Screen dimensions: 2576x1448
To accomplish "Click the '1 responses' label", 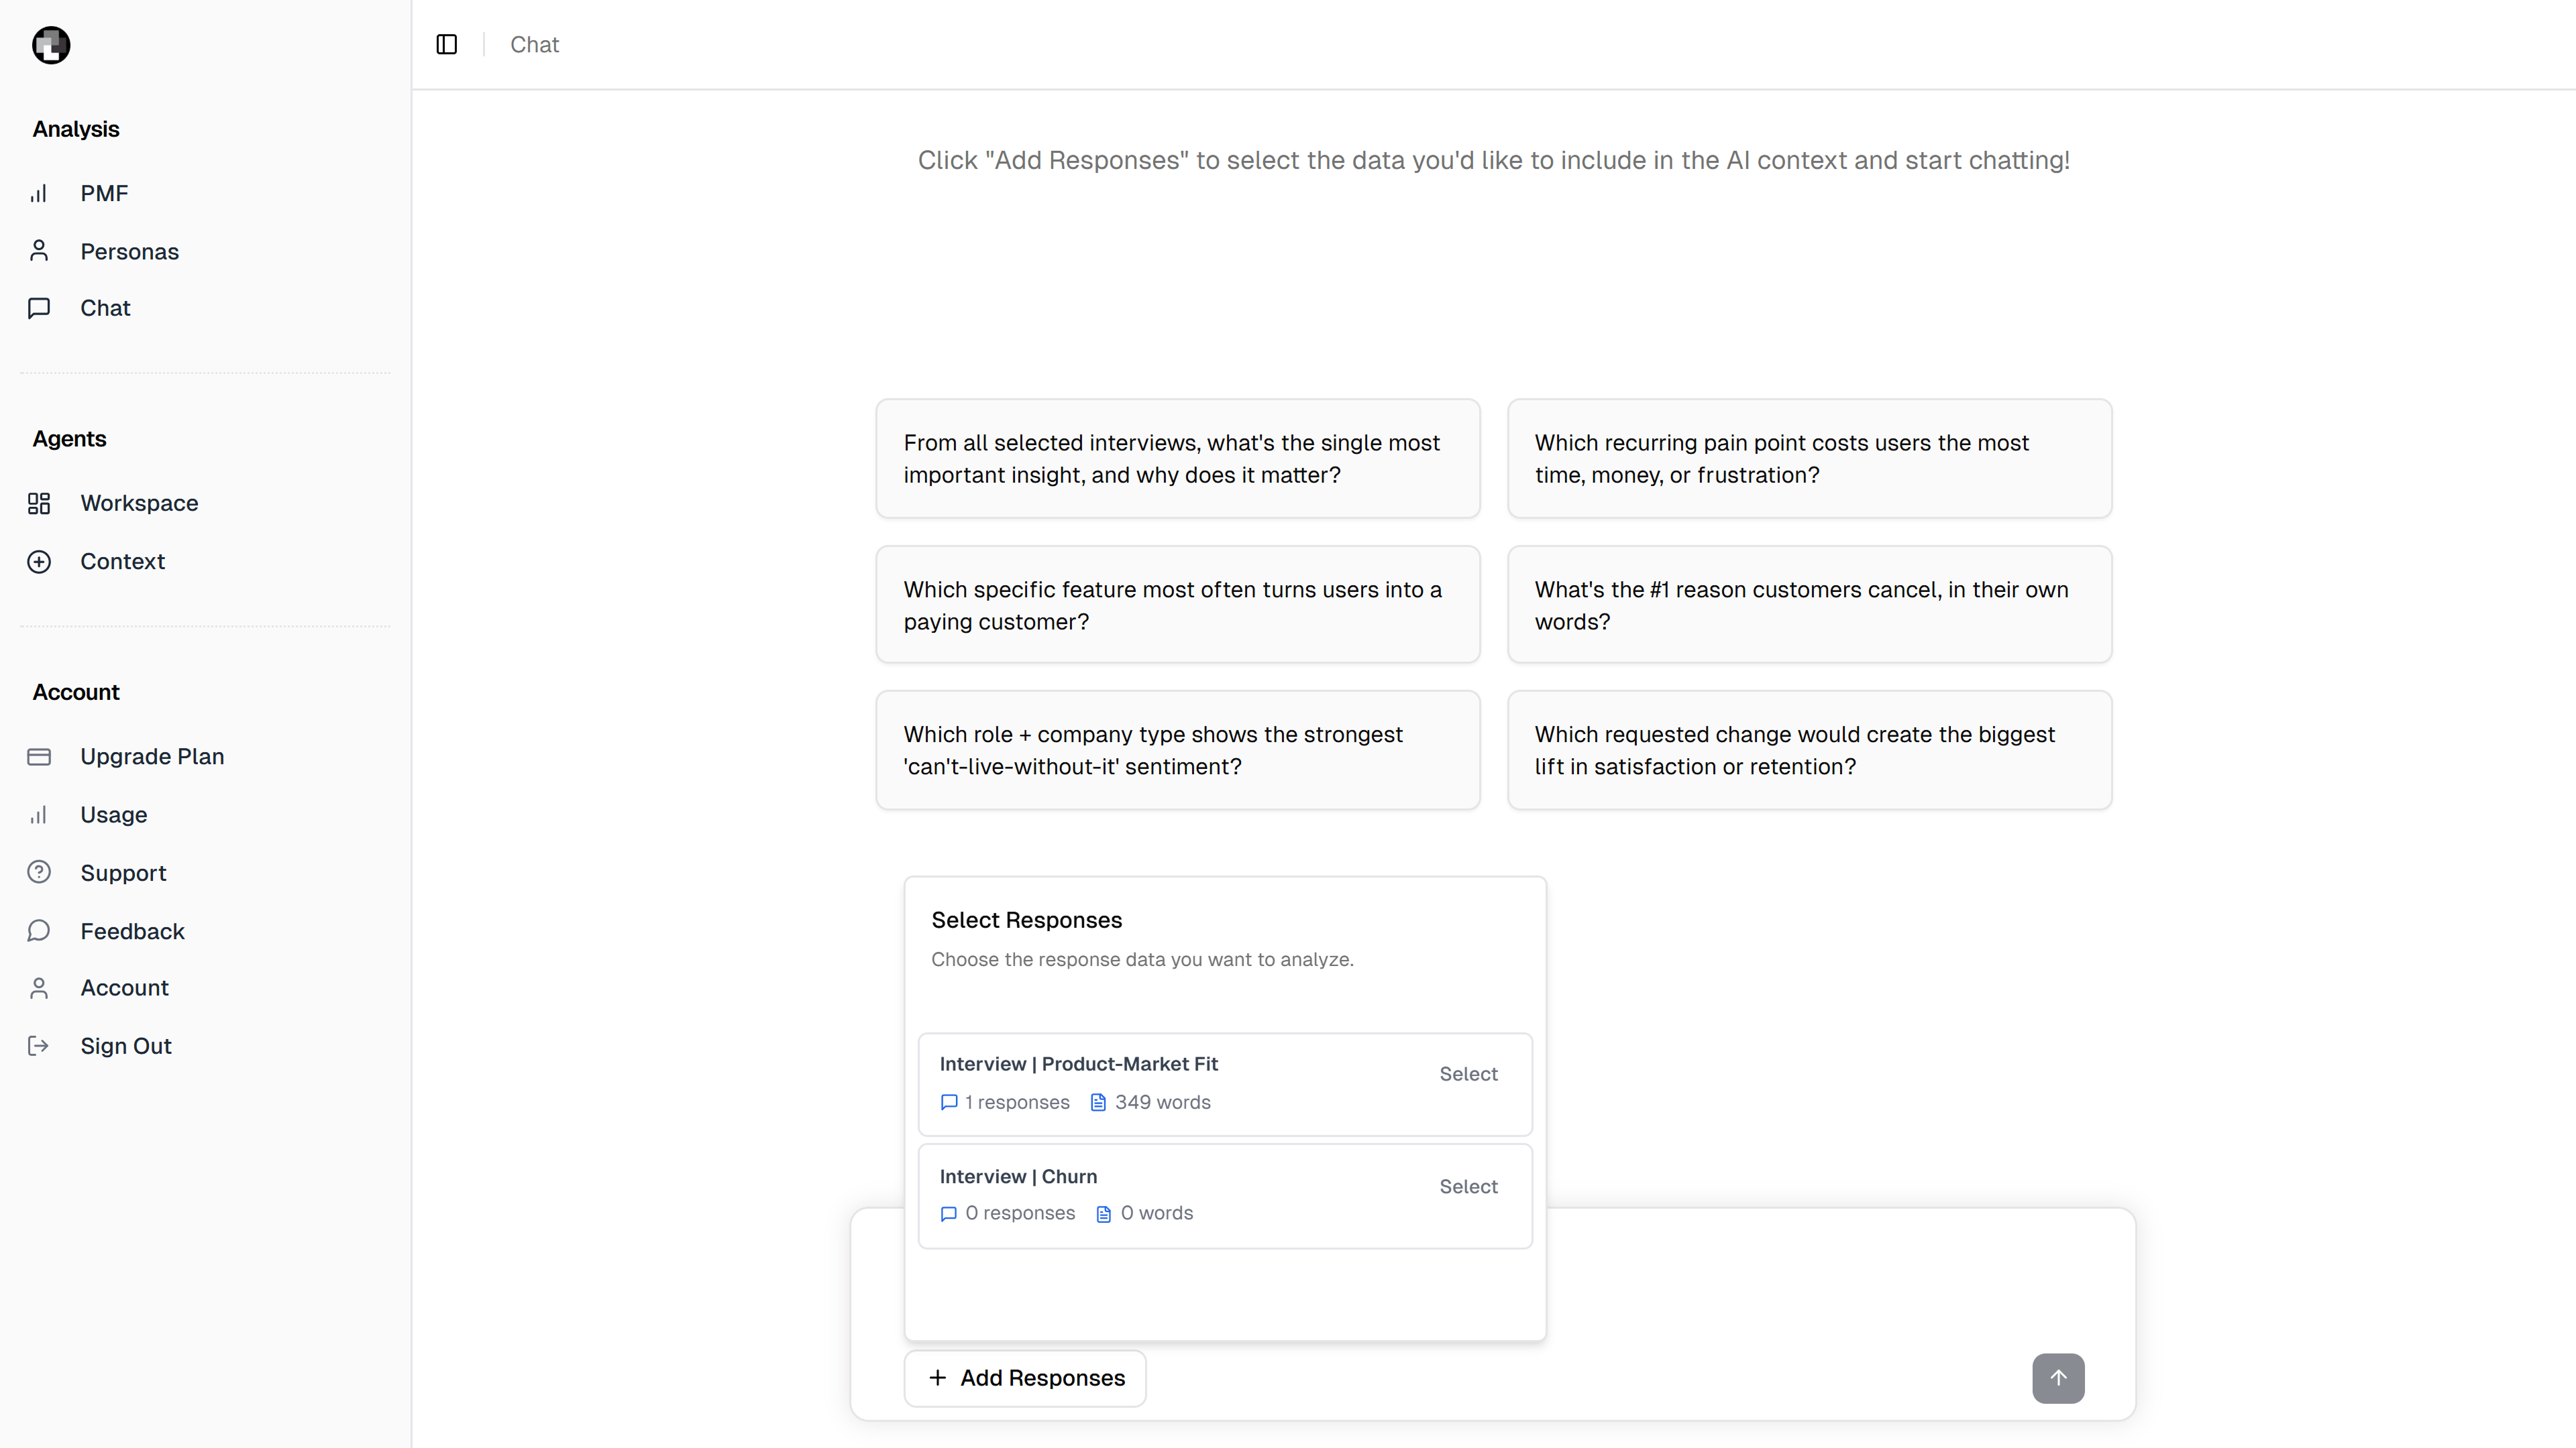I will tap(1017, 1102).
